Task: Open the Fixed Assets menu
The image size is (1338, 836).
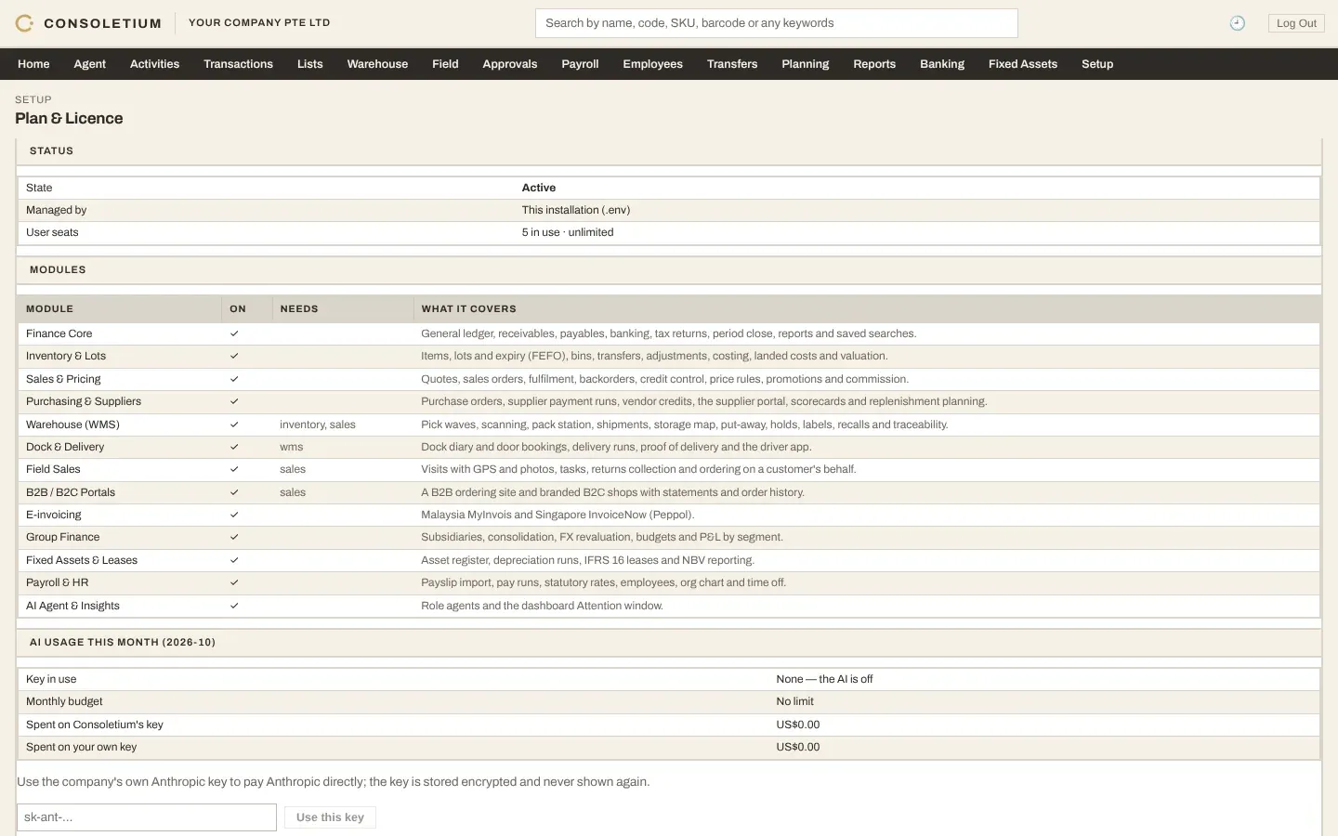Action: [1023, 64]
